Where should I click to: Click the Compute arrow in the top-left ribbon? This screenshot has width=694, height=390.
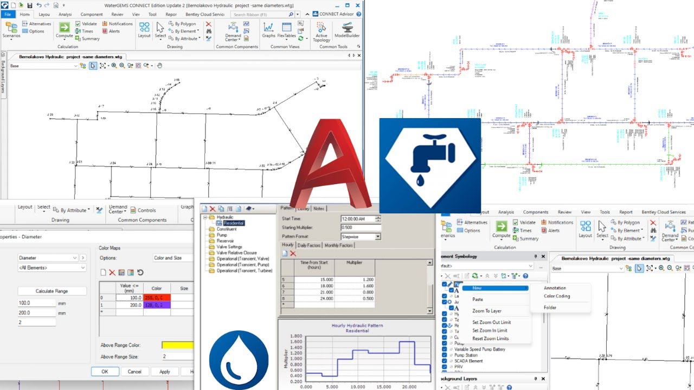pos(65,30)
